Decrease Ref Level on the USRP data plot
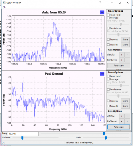This screenshot has height=146, width=133. click(127, 60)
